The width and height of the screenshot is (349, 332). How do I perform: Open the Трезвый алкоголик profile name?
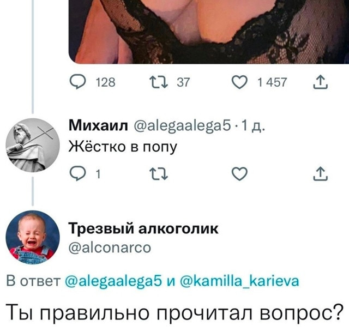click(x=143, y=228)
